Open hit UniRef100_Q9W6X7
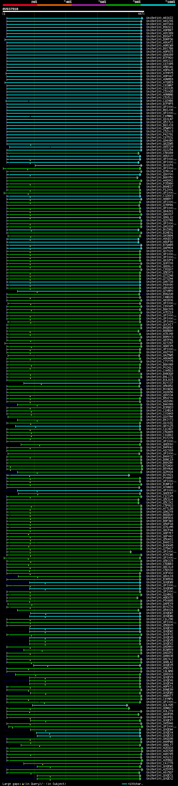 click(160, 708)
